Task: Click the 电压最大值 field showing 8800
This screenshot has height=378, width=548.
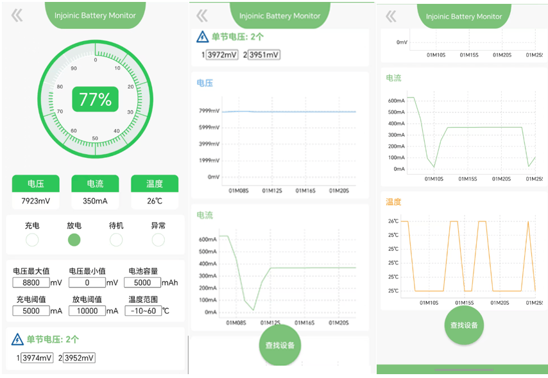Action: tap(31, 283)
